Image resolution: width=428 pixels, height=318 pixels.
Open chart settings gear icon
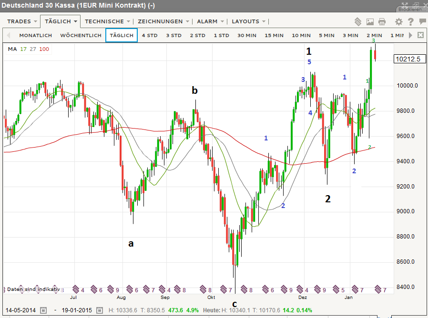click(x=399, y=21)
